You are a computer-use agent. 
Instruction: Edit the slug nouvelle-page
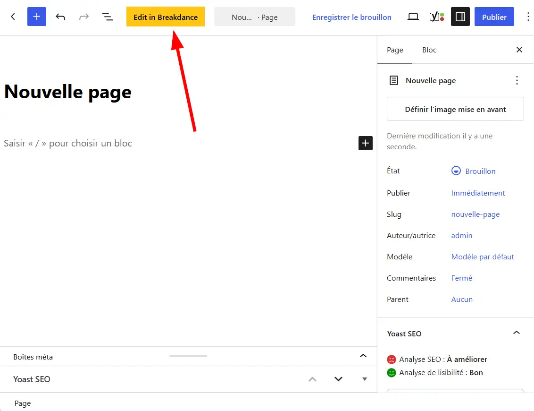tap(476, 214)
